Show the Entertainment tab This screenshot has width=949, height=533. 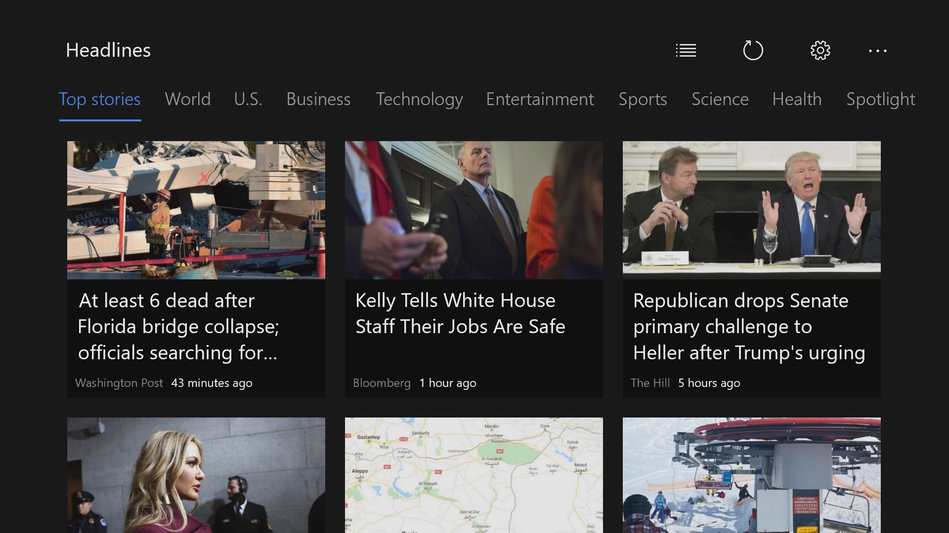point(540,99)
